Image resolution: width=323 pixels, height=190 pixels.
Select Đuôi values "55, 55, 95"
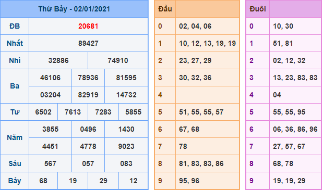289,112
